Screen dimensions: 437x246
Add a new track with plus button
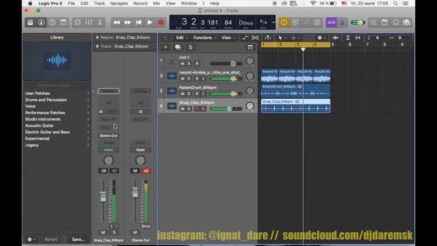[165, 47]
